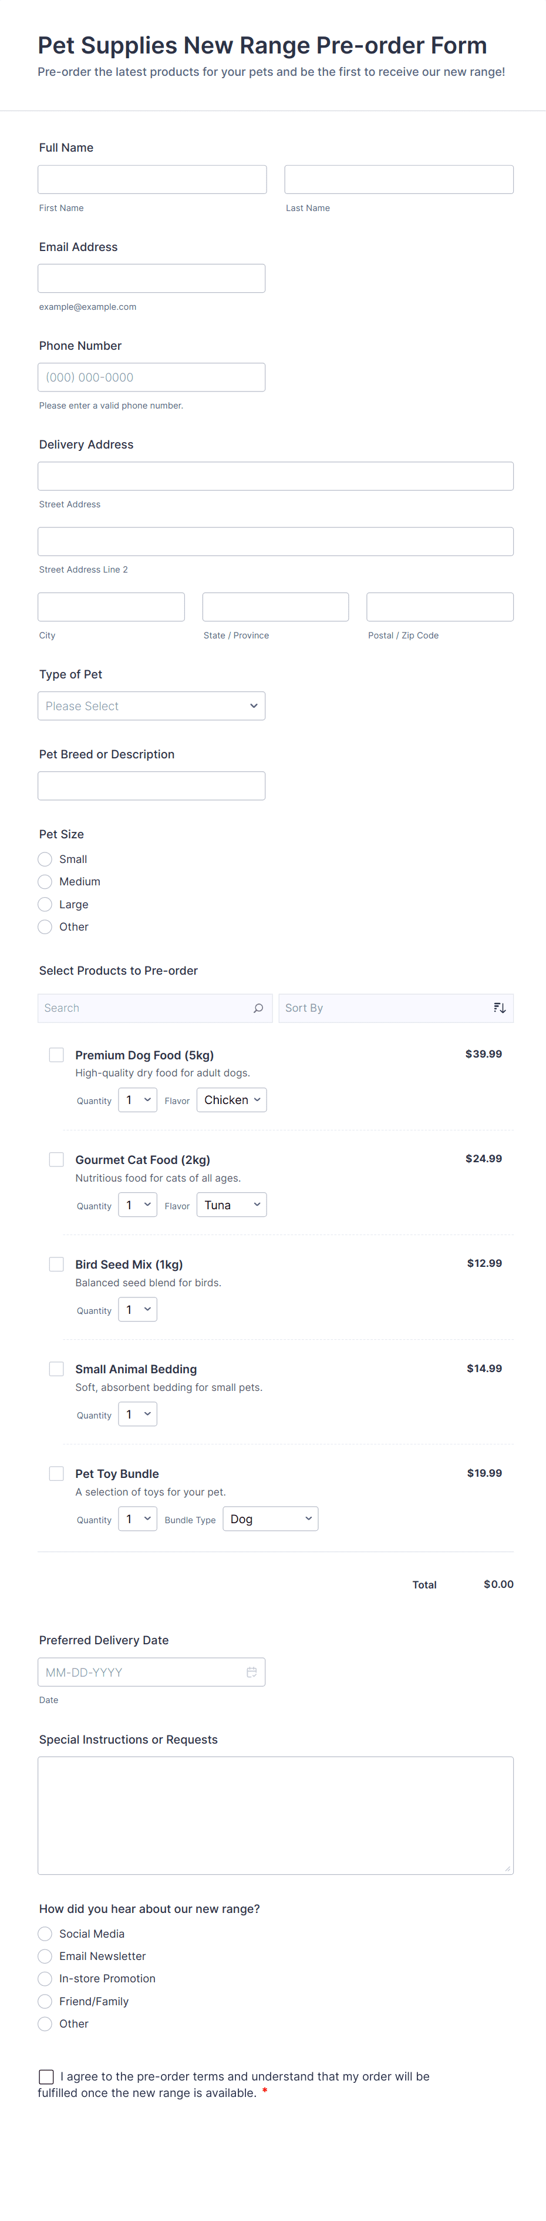The width and height of the screenshot is (546, 2221).
Task: Check the Premium Dog Food checkbox
Action: click(x=57, y=1055)
